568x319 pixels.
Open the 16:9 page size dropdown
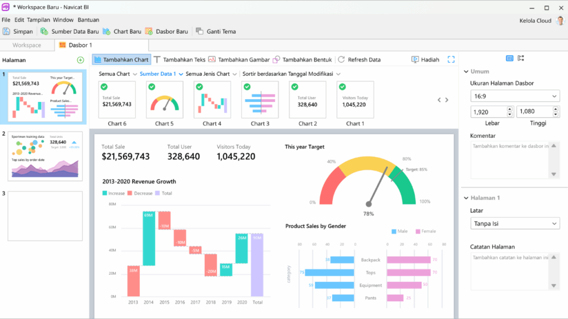[x=515, y=96]
